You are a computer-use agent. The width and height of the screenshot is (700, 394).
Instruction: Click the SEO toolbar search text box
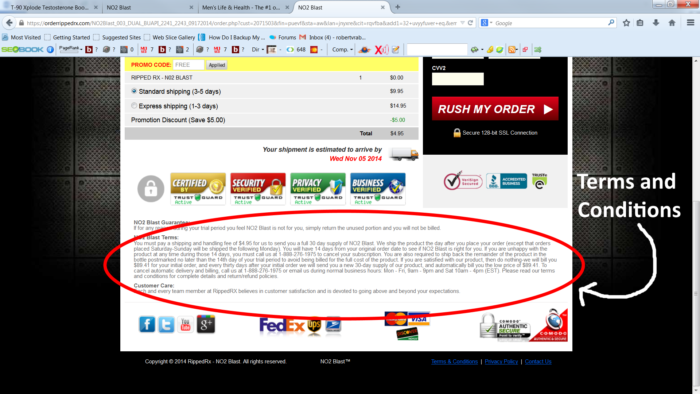[x=437, y=49]
